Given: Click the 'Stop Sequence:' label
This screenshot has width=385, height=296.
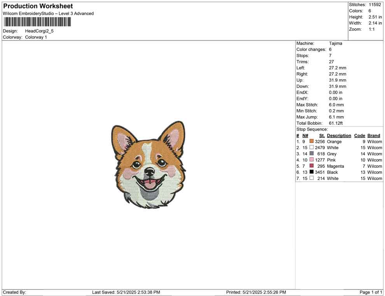Looking at the screenshot, I should coord(312,129).
